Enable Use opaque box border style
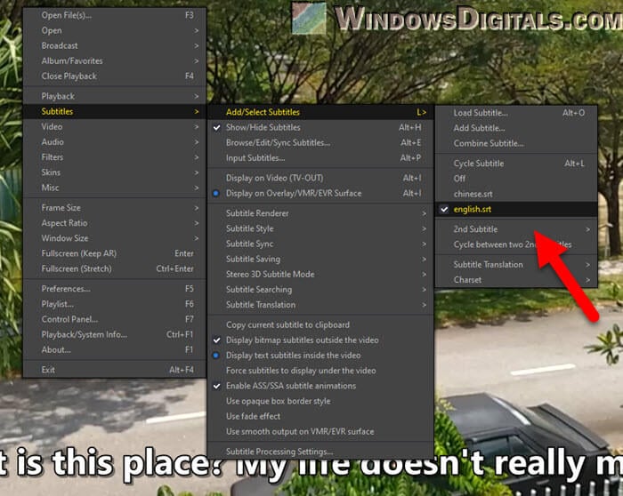 (x=320, y=401)
